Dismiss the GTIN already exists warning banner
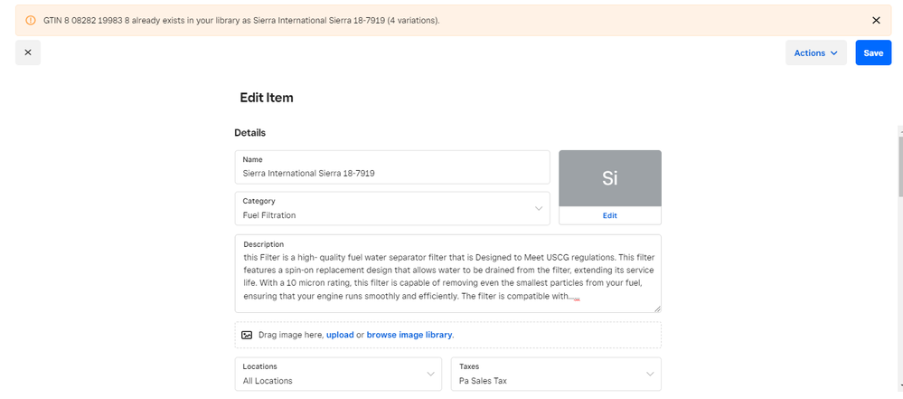The image size is (903, 399). click(875, 20)
